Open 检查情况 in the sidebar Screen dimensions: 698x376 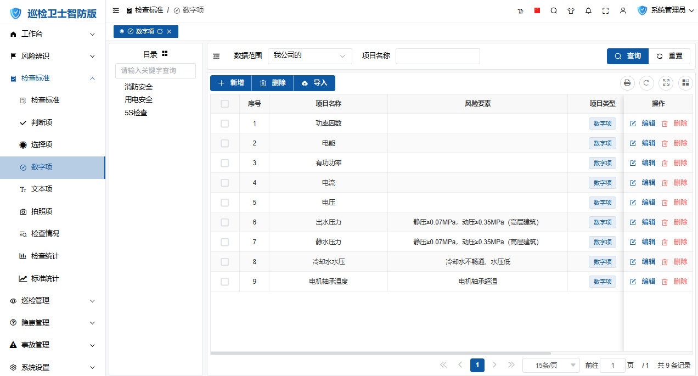click(53, 234)
